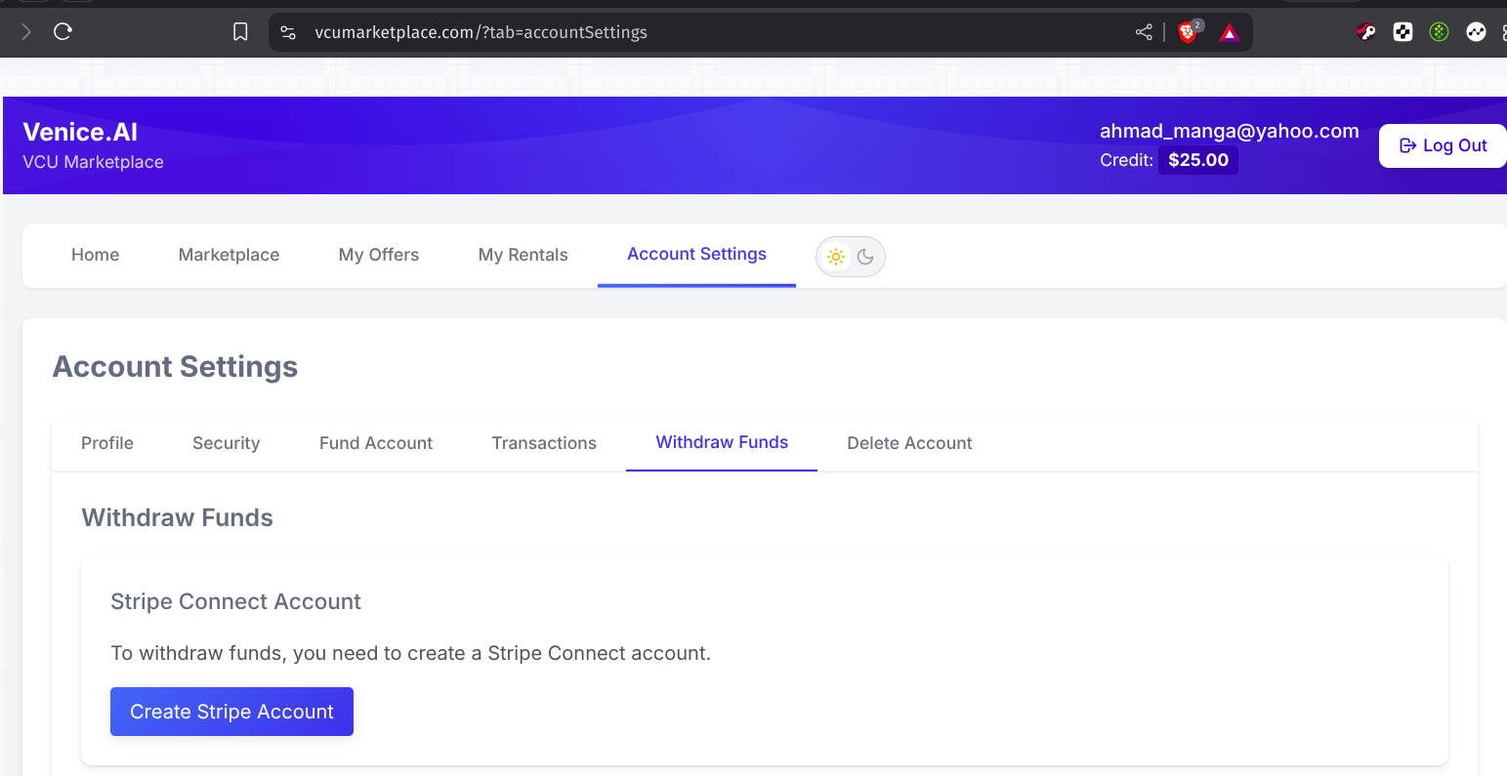Click the VCU Marketplace subtitle
The width and height of the screenshot is (1507, 776).
(93, 162)
